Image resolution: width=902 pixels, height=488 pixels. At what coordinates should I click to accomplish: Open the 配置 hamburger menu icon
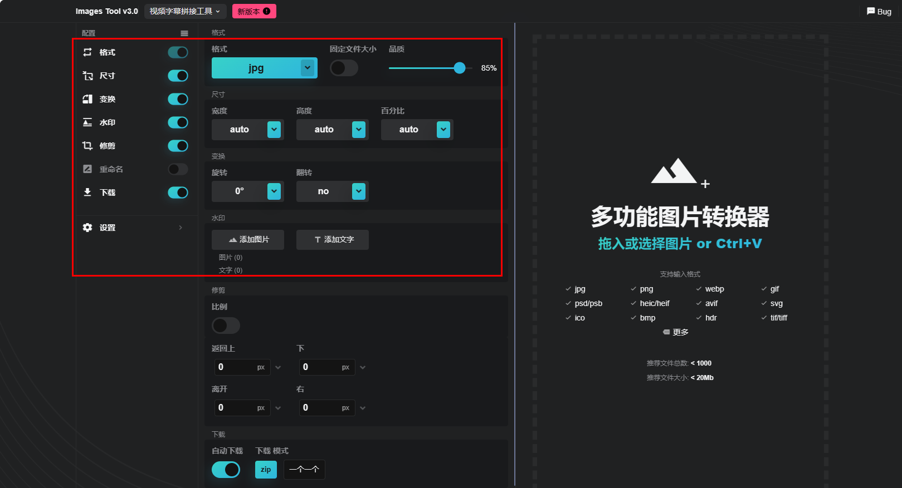184,33
